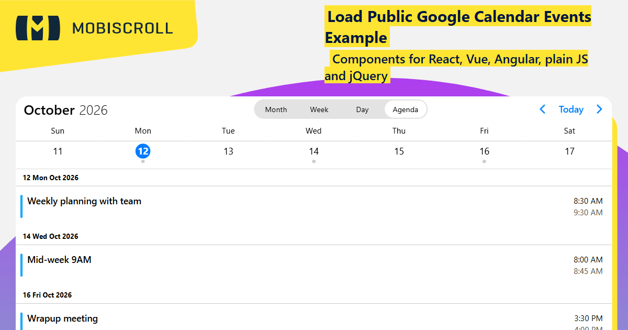The height and width of the screenshot is (330, 628).
Task: Select Friday 16 in week row
Action: coord(484,151)
